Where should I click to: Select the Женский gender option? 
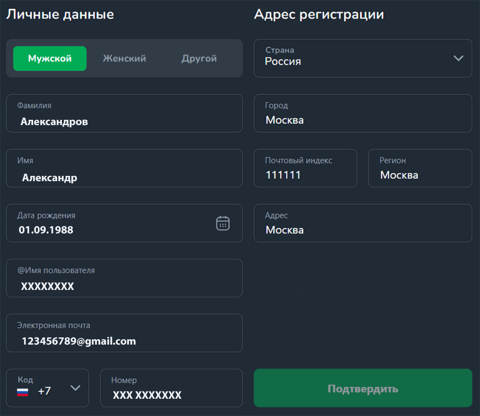124,58
